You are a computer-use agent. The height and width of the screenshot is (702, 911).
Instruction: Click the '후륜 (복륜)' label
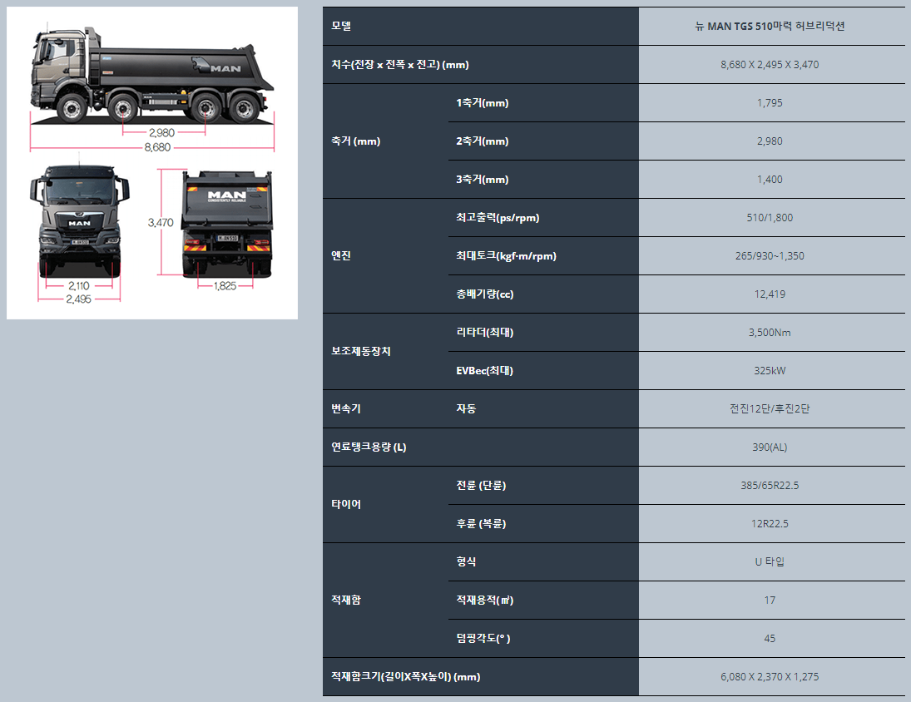point(481,524)
